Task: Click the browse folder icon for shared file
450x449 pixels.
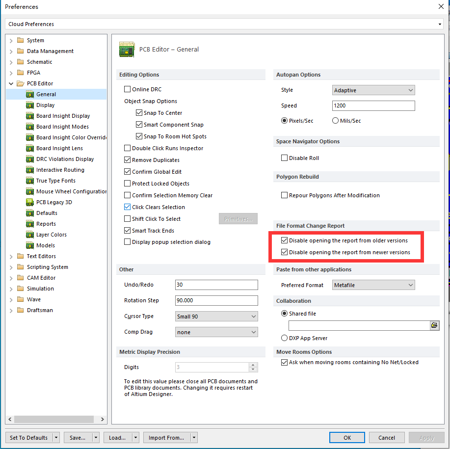Action: [434, 325]
